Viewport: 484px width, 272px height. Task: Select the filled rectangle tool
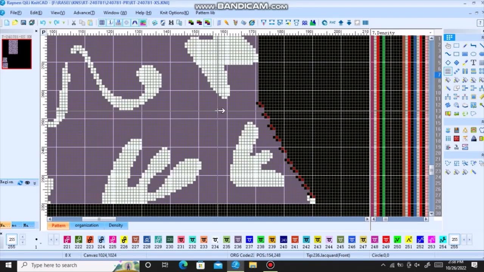[x=465, y=54]
